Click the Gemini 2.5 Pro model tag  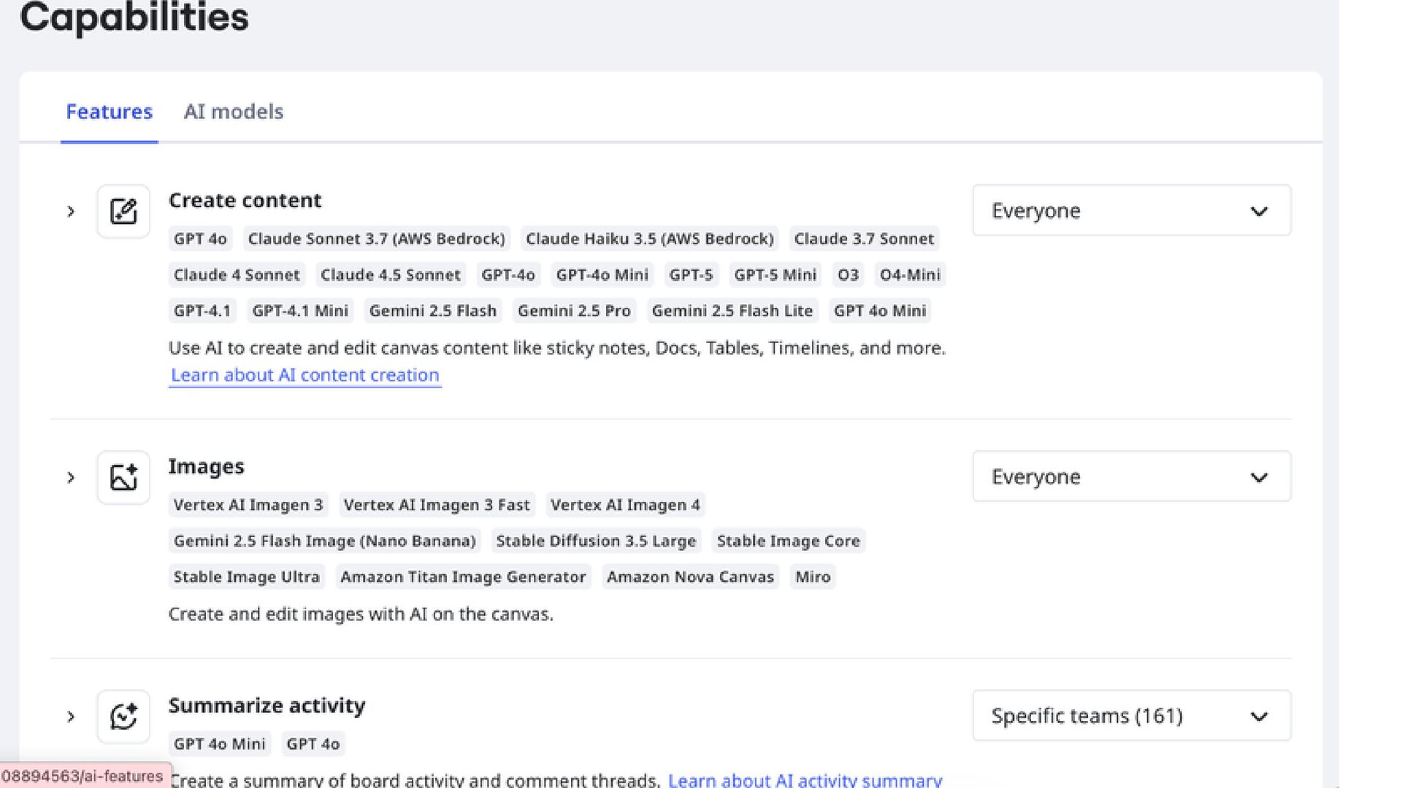click(574, 311)
